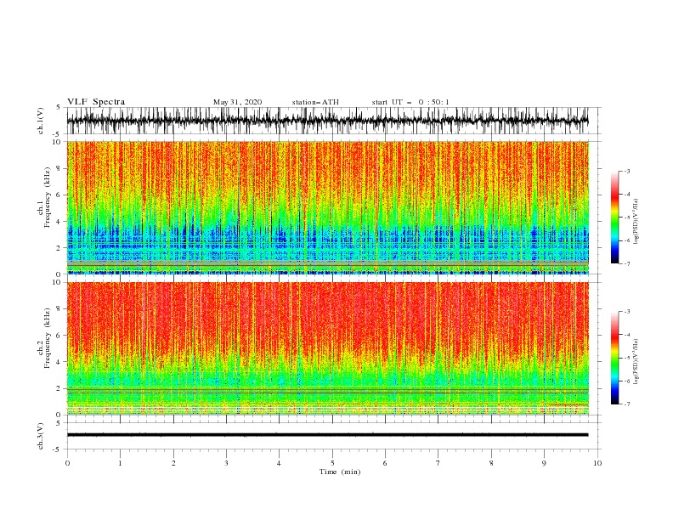Click the "2" minute tick on time axis
Viewport: 673px width, 520px height.
click(x=173, y=463)
